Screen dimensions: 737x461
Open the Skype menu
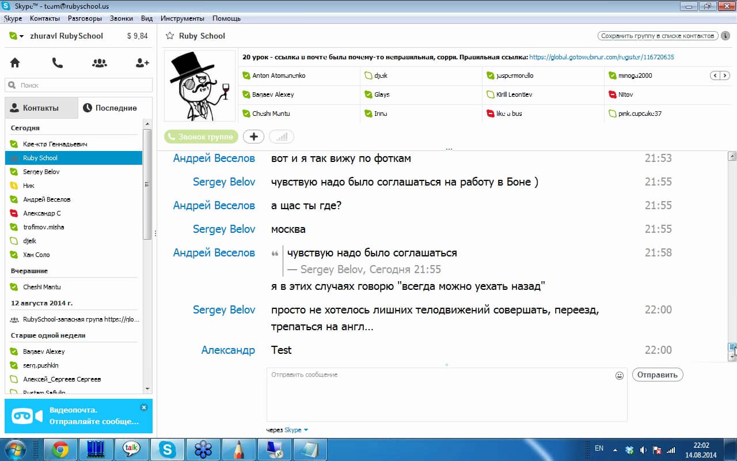pos(13,18)
